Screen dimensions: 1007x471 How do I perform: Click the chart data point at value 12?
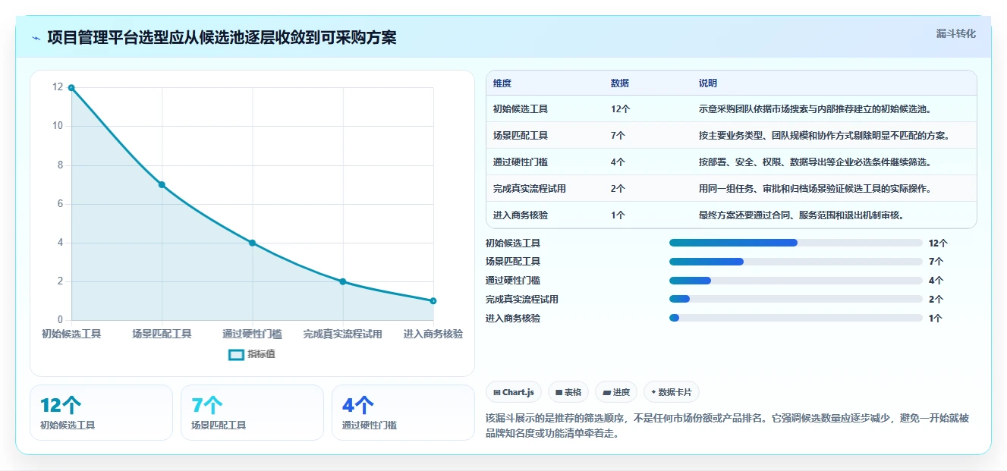click(71, 88)
